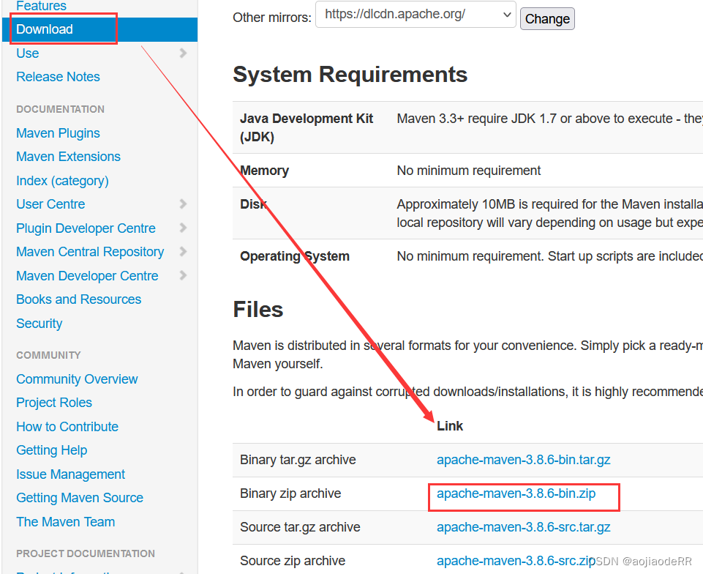
Task: Open User Centre link
Action: click(50, 204)
